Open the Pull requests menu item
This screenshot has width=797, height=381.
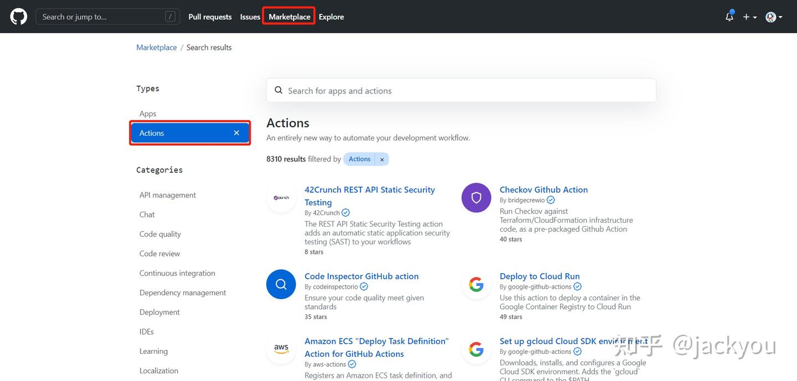[210, 17]
